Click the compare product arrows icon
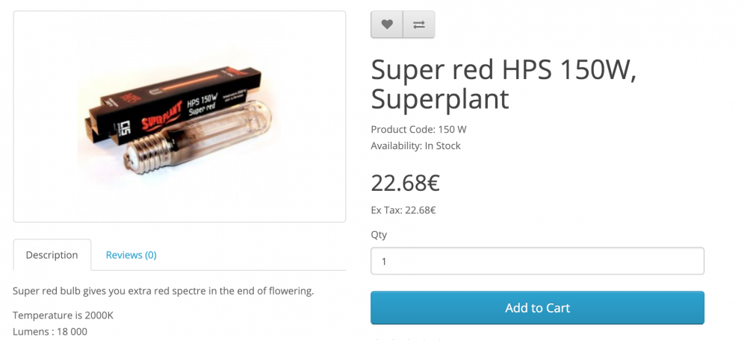The height and width of the screenshot is (340, 747). [419, 25]
